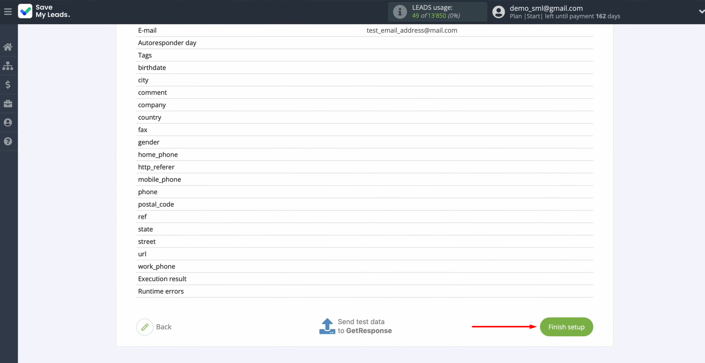Open briefcase icon in sidebar
Viewport: 705px width, 363px height.
(8, 104)
